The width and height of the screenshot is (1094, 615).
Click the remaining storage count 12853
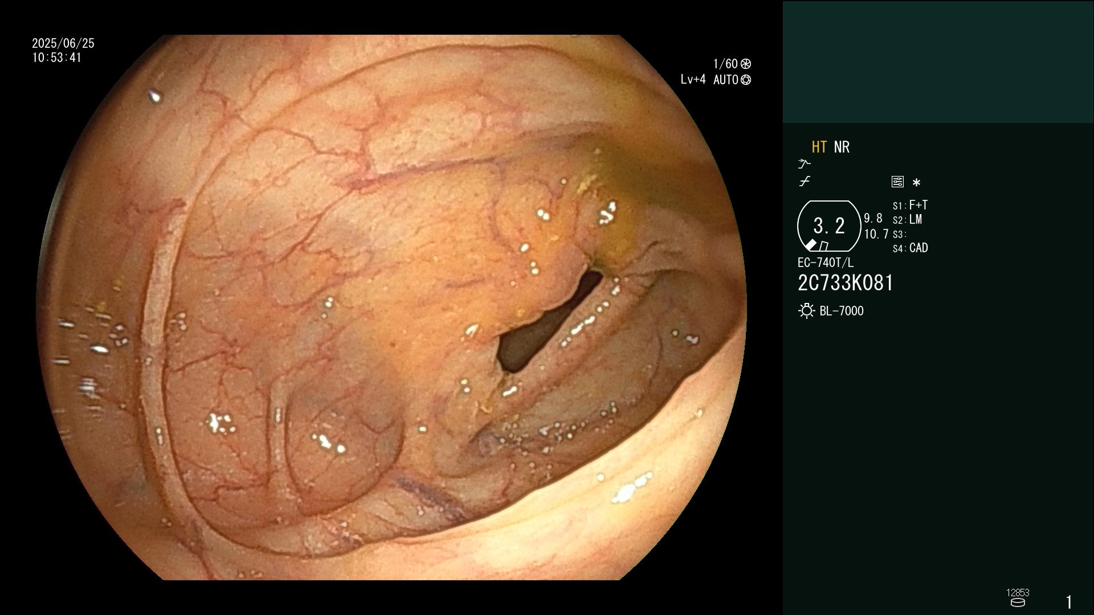[1018, 593]
